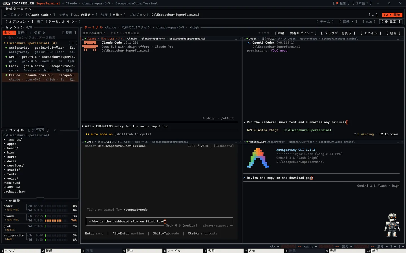
Task: Open the 表示 ターミナル 4 つ dropdown
Action: tap(63, 22)
